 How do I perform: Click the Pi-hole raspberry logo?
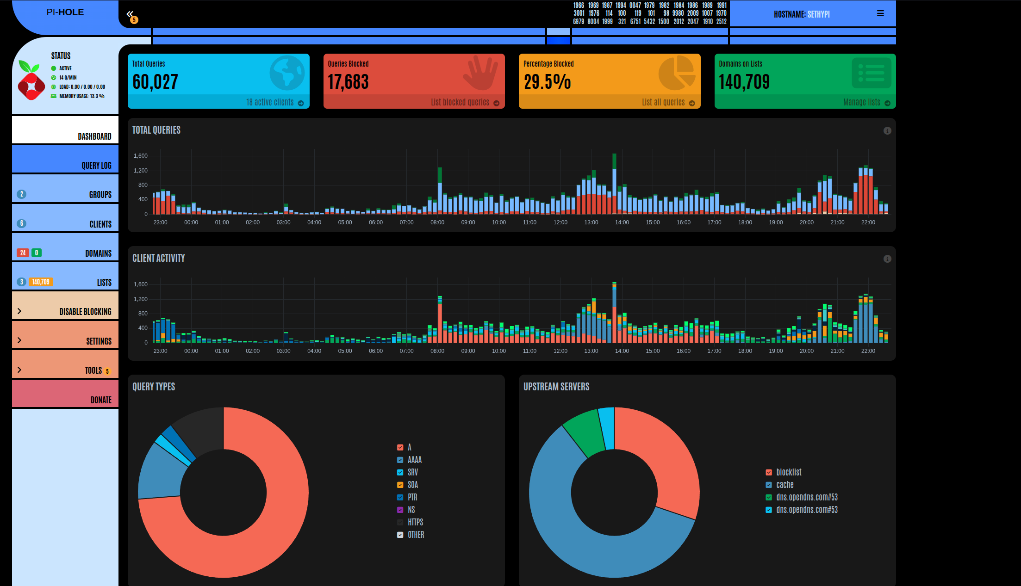31,80
